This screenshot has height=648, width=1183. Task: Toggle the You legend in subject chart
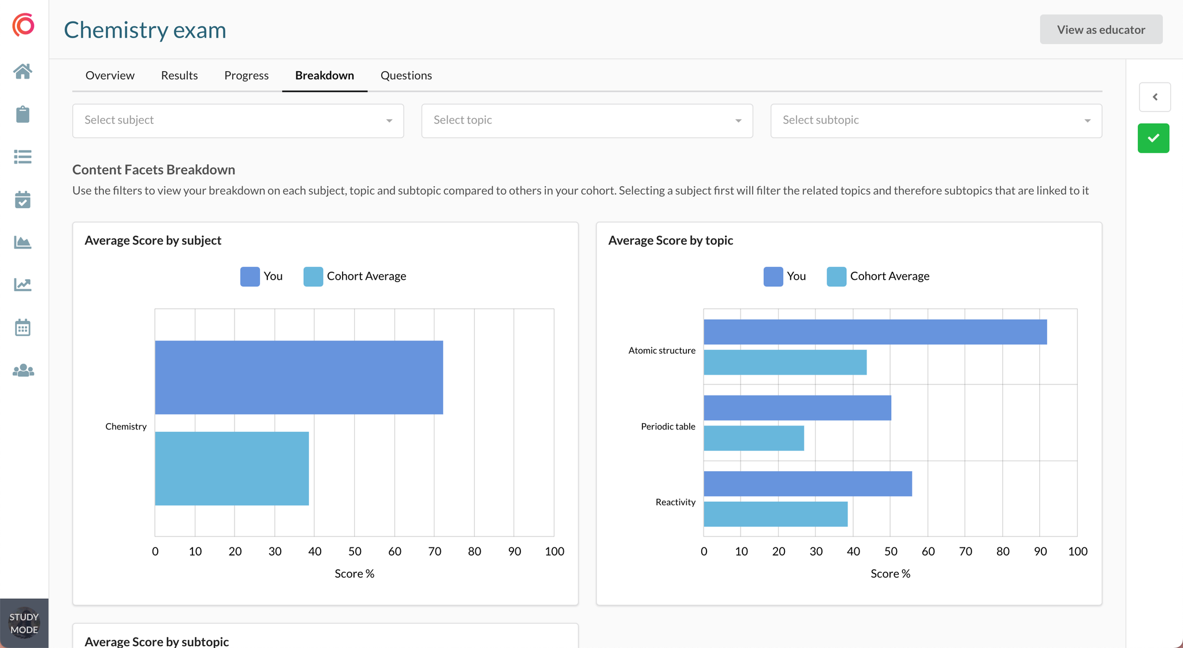(250, 276)
